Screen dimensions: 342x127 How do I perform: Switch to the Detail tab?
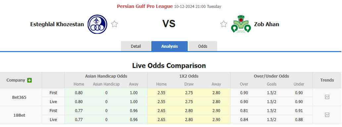(136, 46)
